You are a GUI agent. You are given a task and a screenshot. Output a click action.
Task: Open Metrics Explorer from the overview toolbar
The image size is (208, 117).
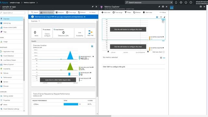tap(47, 12)
